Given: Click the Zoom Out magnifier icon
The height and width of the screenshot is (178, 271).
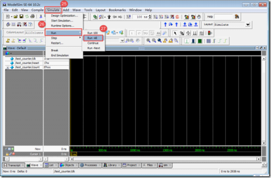Looking at the screenshot, I should click(154, 41).
